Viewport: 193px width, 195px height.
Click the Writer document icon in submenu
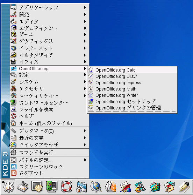click(91, 95)
